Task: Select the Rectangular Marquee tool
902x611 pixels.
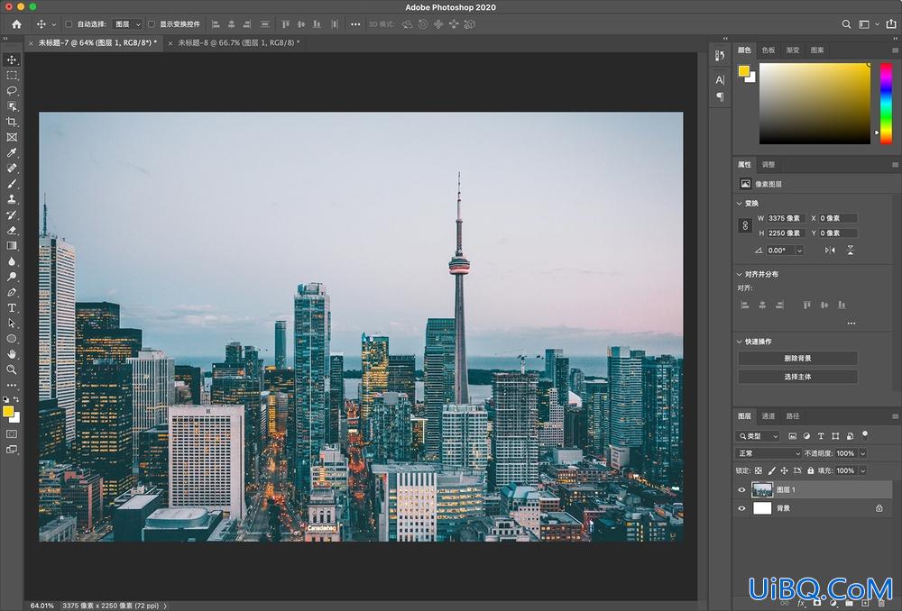Action: click(12, 76)
